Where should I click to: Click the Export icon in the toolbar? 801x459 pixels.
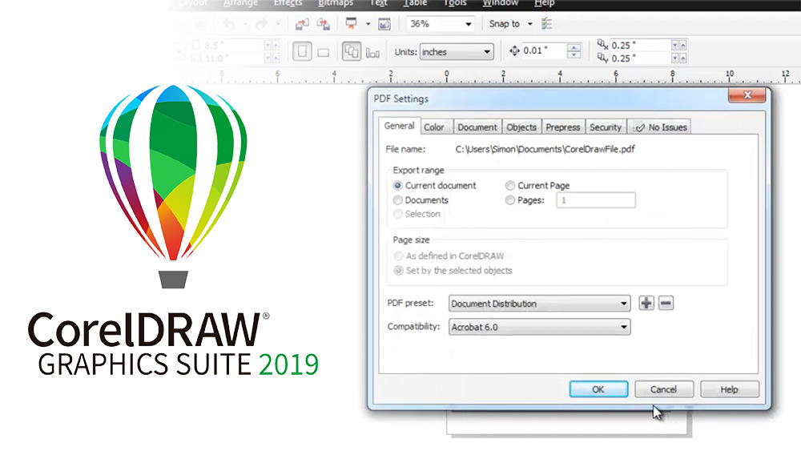(323, 23)
